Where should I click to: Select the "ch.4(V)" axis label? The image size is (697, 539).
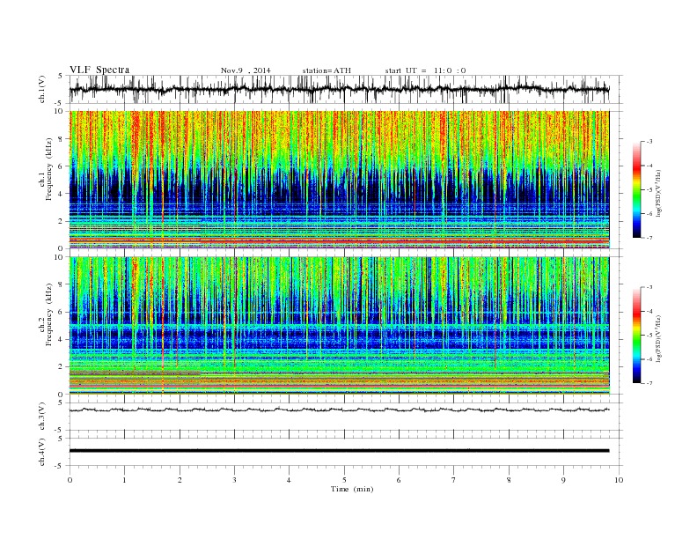(x=42, y=452)
